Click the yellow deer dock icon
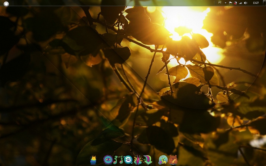This screenshot has width=266, height=166. tap(163, 160)
